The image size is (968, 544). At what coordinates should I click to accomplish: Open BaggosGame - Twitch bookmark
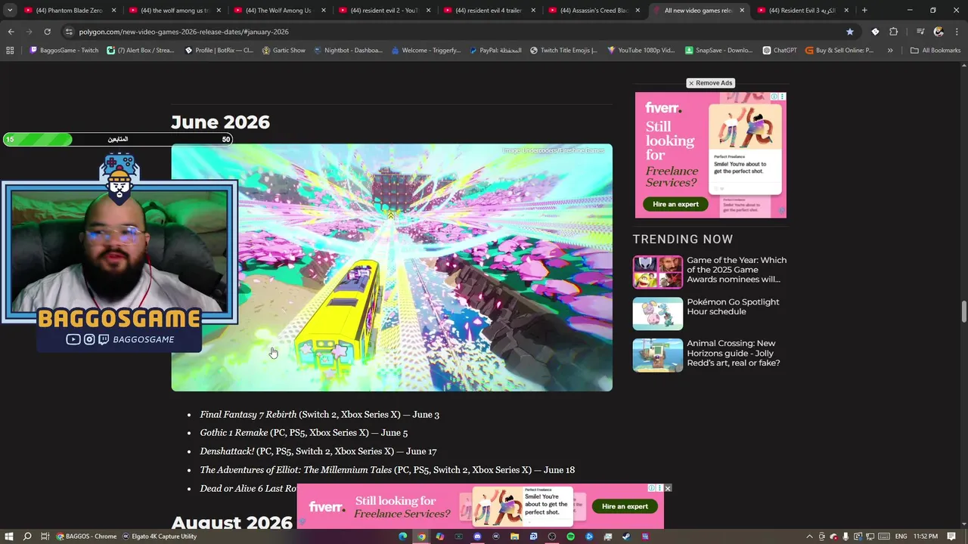coord(64,51)
